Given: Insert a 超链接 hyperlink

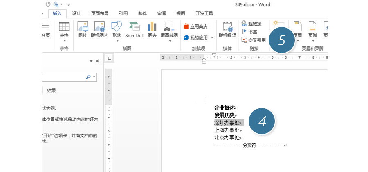Looking at the screenshot, I should (251, 23).
